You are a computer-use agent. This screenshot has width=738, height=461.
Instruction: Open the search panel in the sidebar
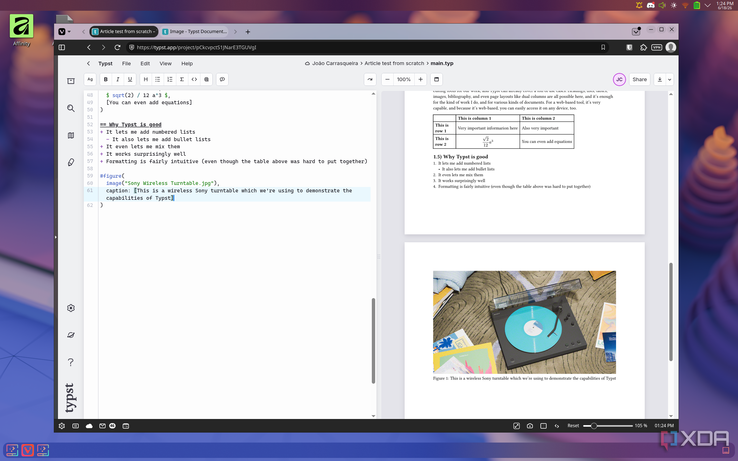71,108
